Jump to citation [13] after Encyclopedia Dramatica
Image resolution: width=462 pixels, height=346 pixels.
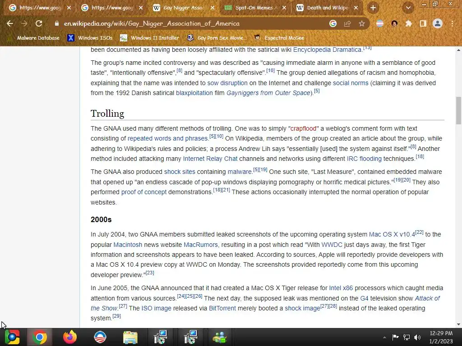click(x=367, y=48)
